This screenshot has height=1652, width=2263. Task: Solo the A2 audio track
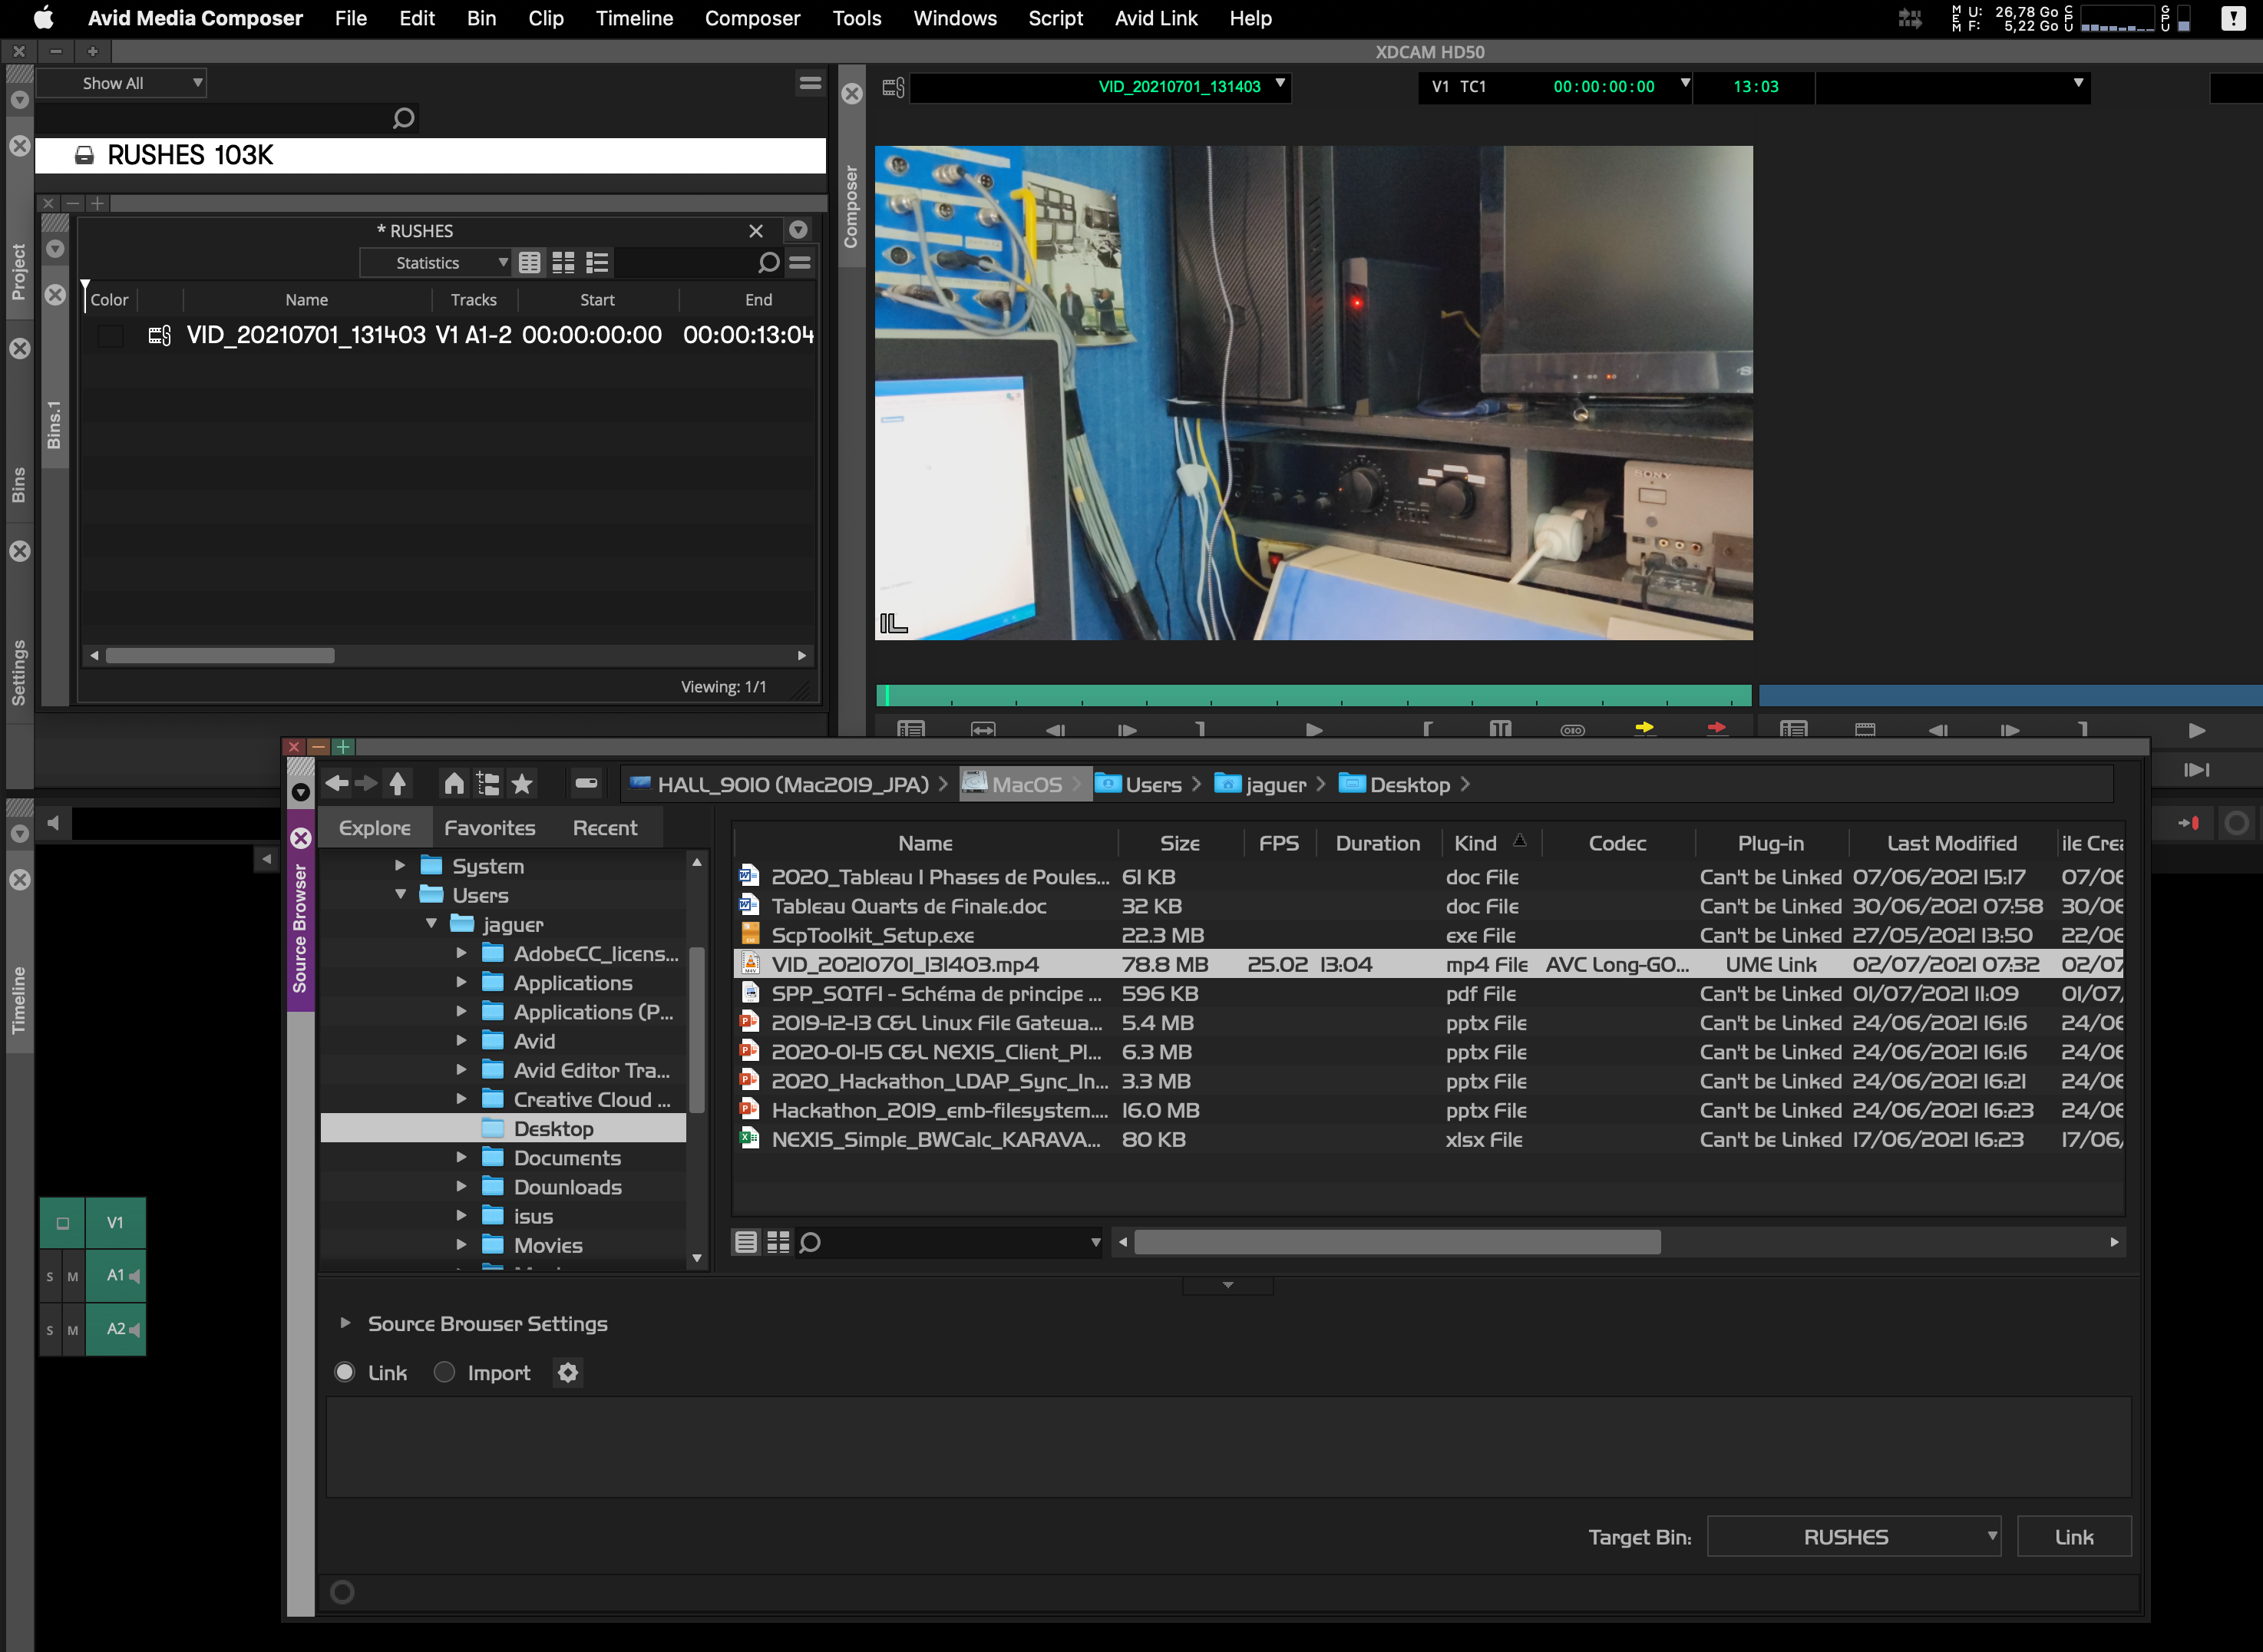point(50,1330)
